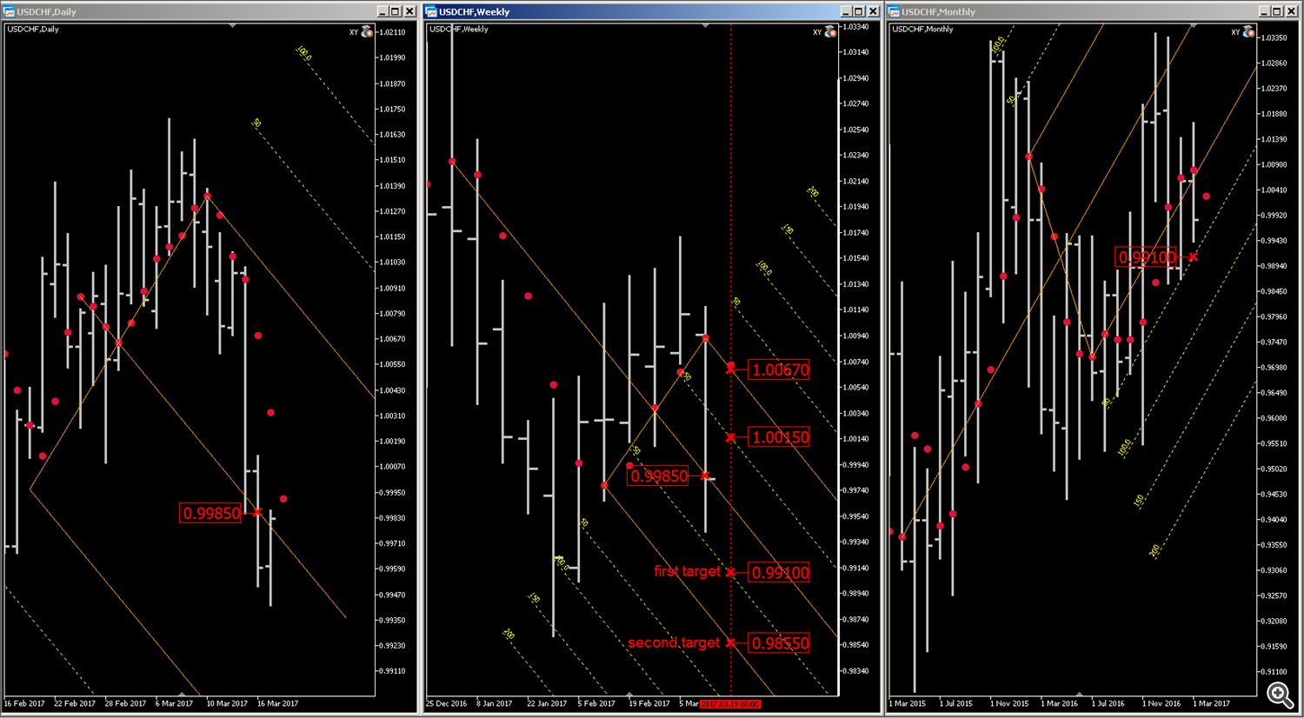Click '19 Feb 2017' on Weekly time axis

click(x=649, y=703)
